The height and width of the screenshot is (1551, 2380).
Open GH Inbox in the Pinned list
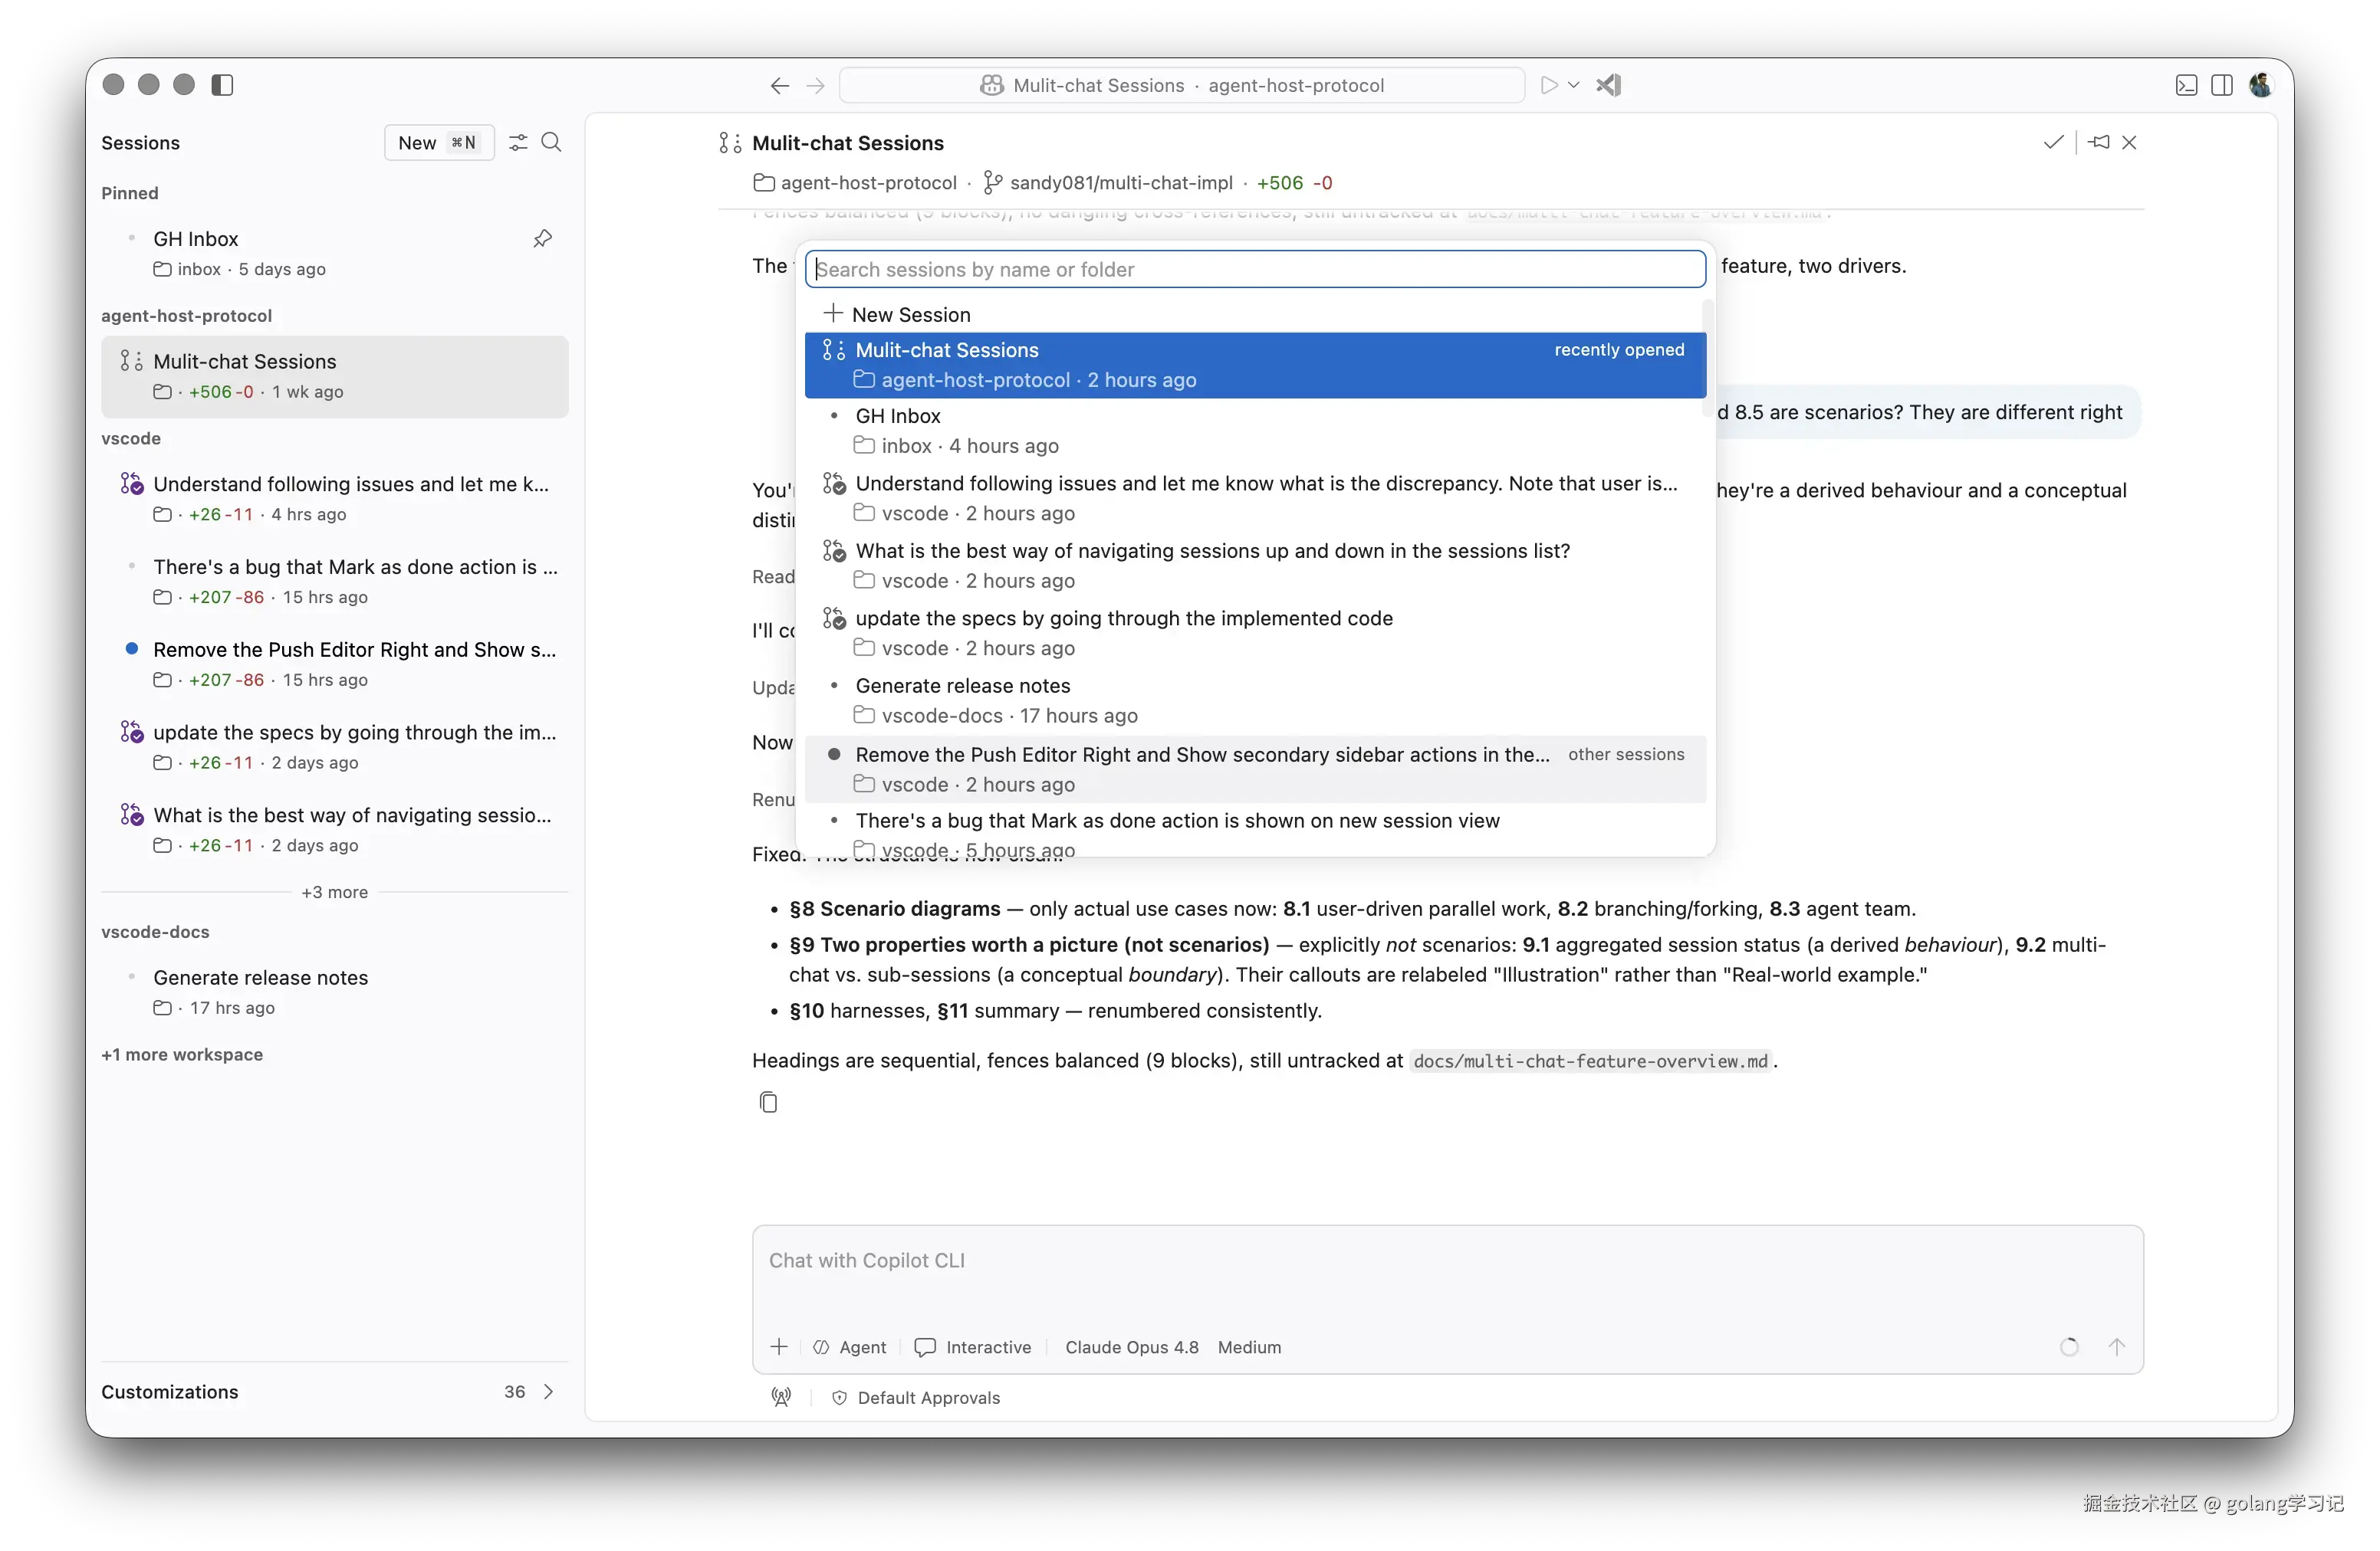(x=335, y=254)
